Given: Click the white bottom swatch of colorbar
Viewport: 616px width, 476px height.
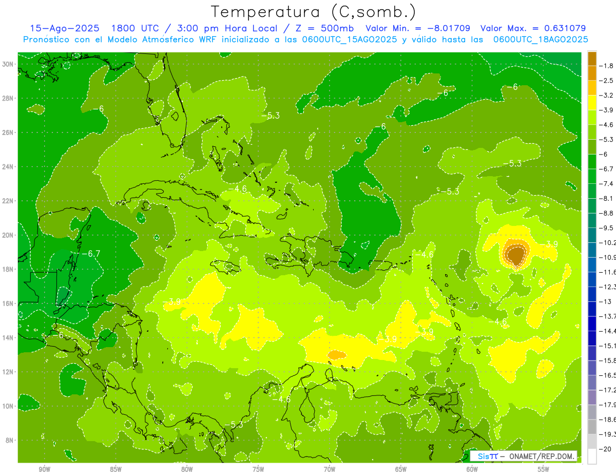Looking at the screenshot, I should (x=592, y=456).
